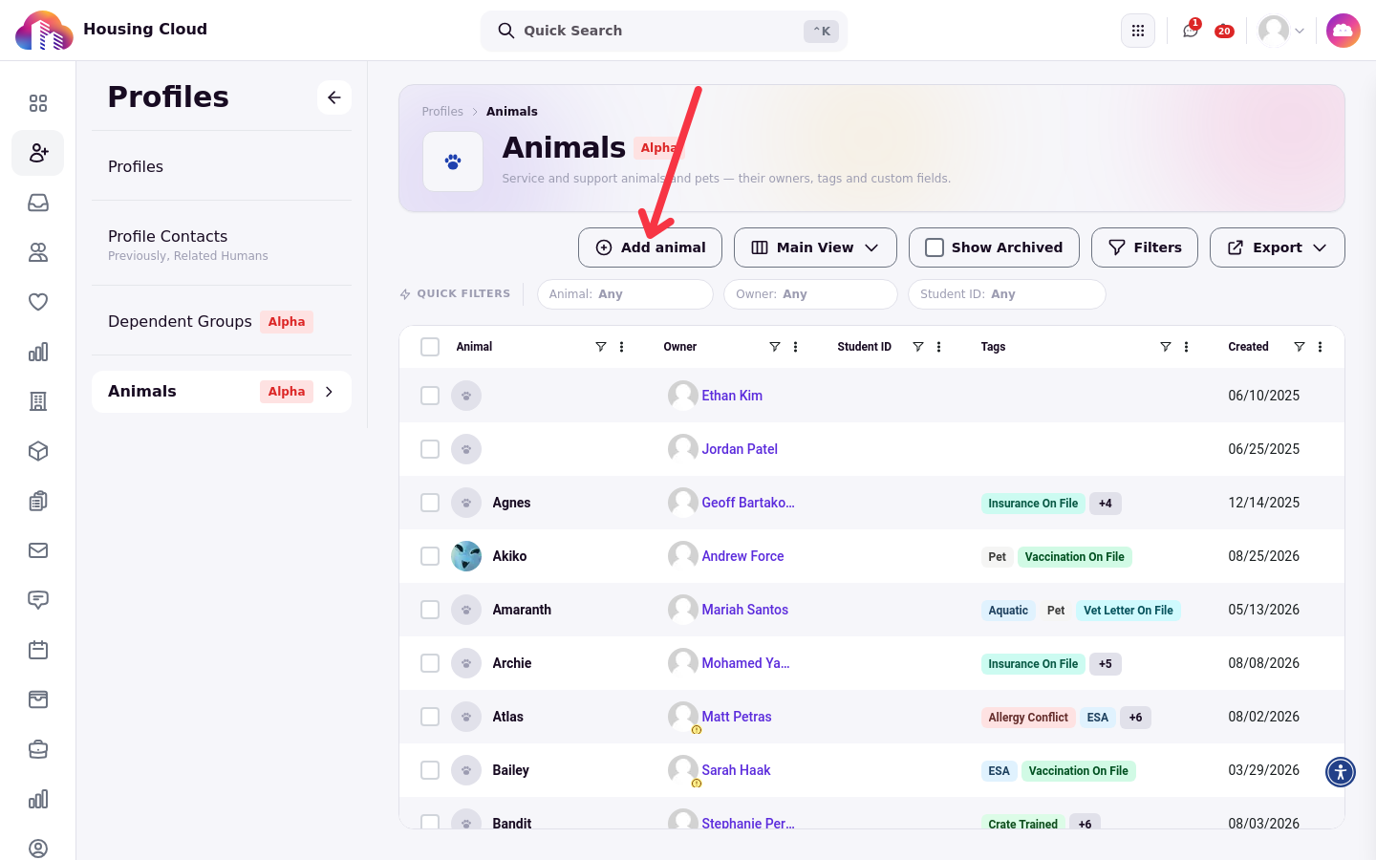Open the heart sidebar icon
The width and height of the screenshot is (1376, 860).
click(x=38, y=302)
